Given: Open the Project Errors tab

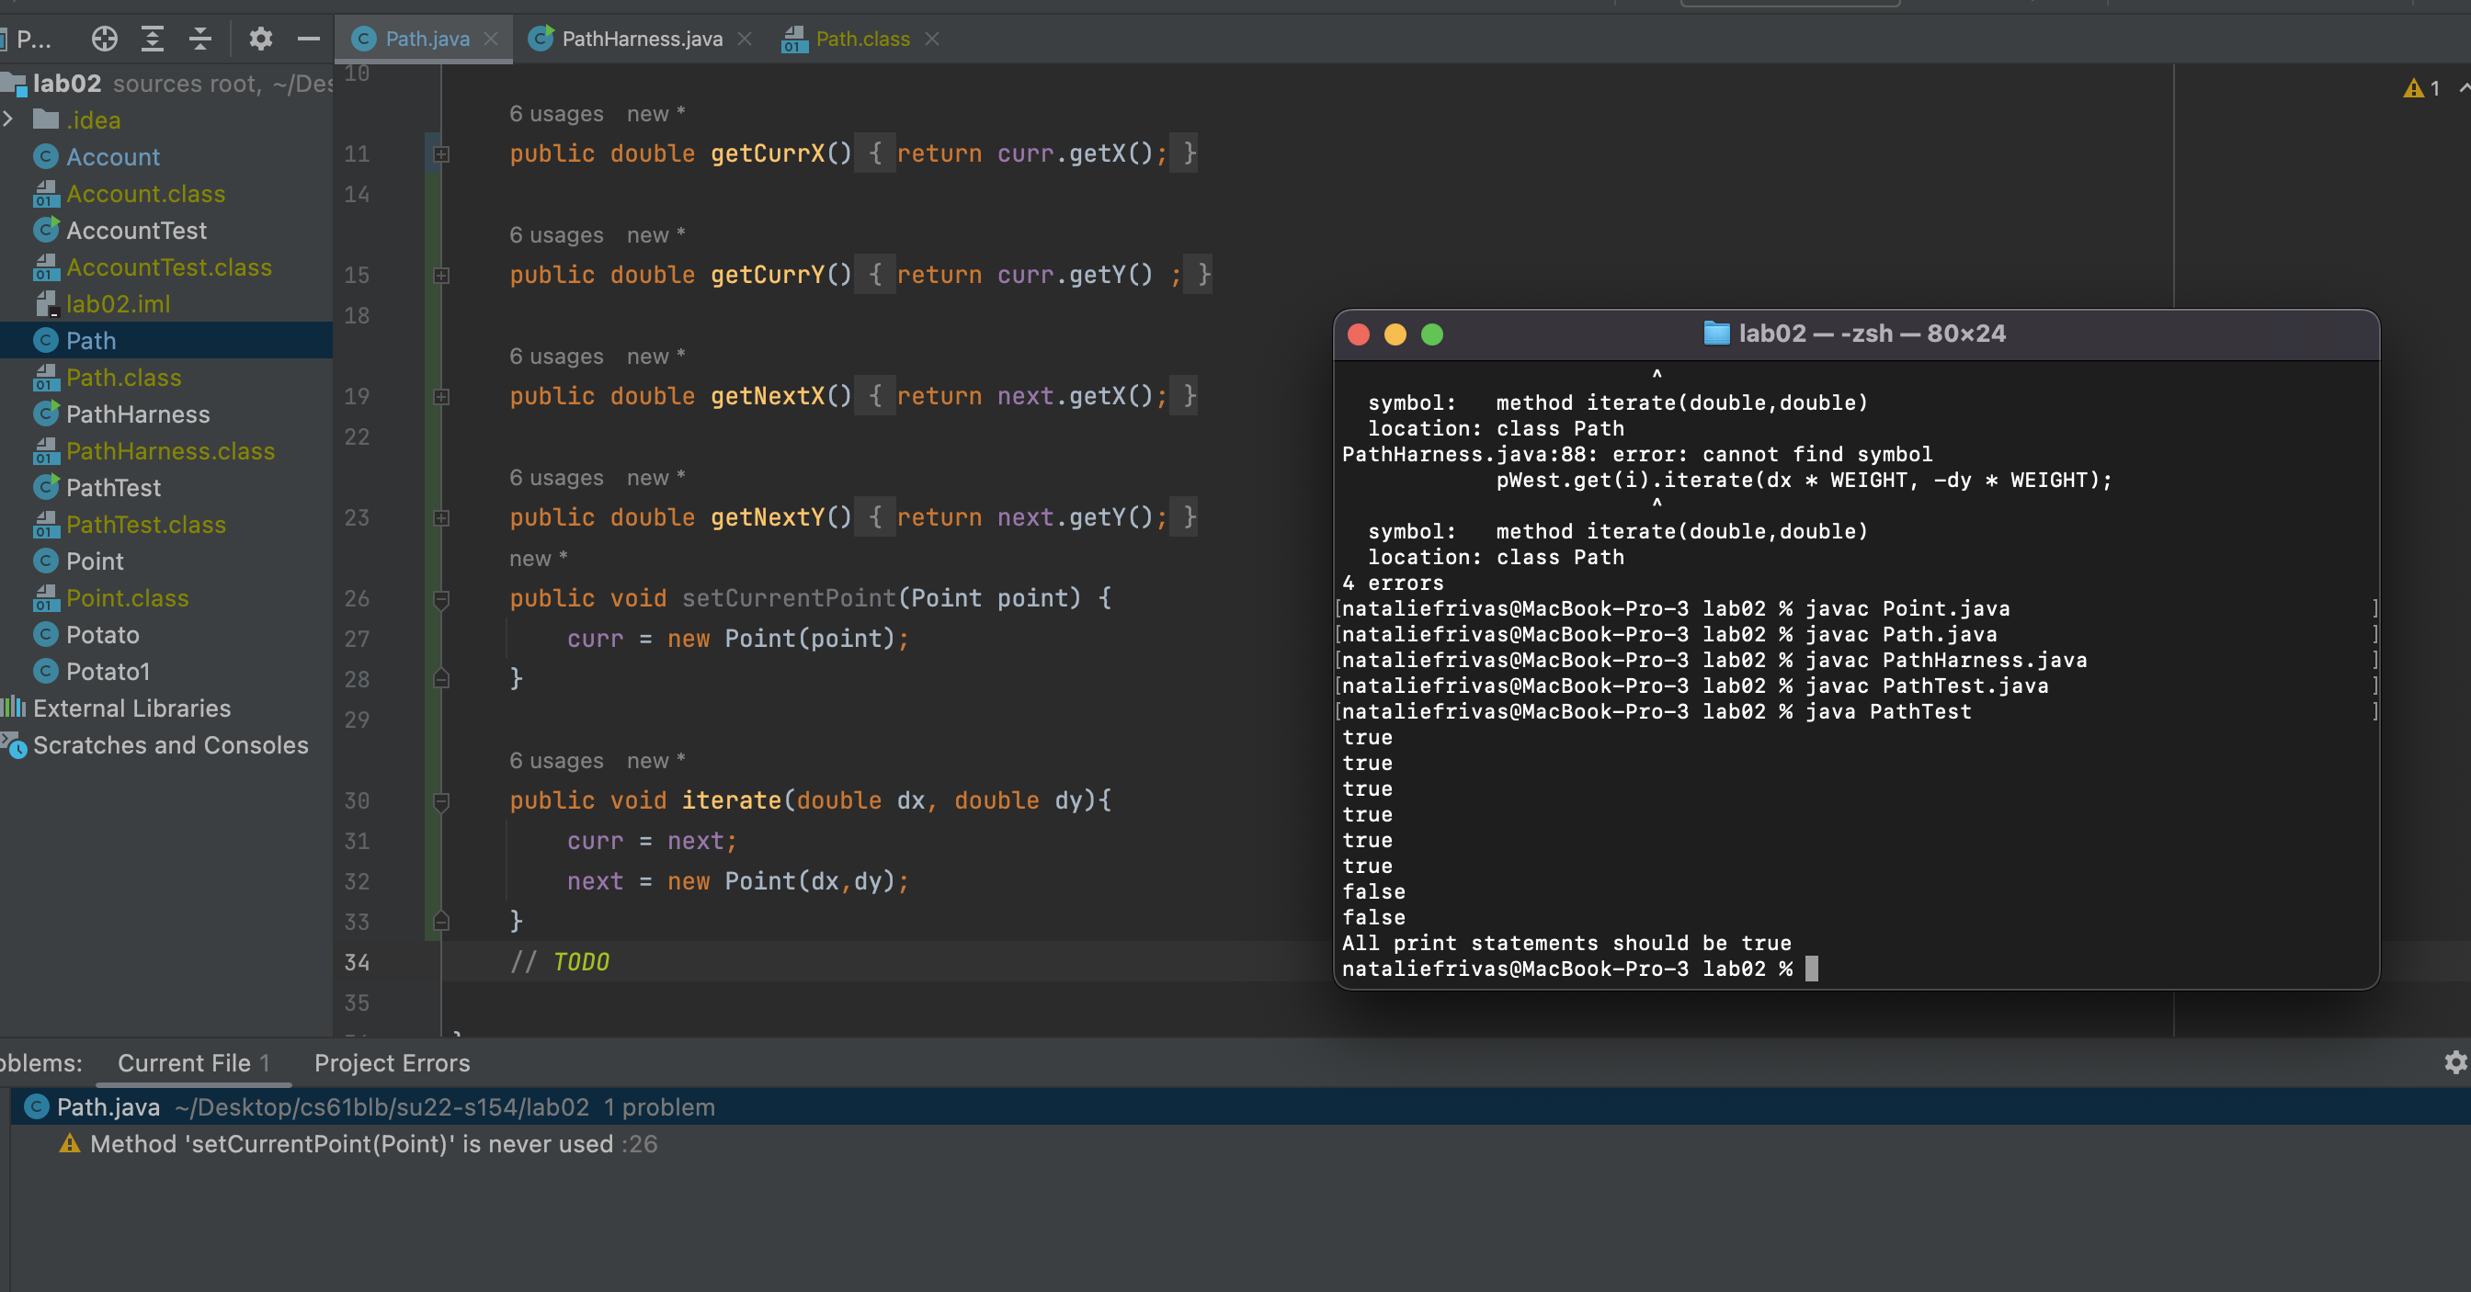Looking at the screenshot, I should (392, 1063).
